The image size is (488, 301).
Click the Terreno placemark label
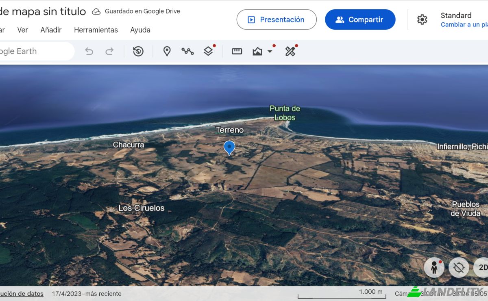pos(230,130)
